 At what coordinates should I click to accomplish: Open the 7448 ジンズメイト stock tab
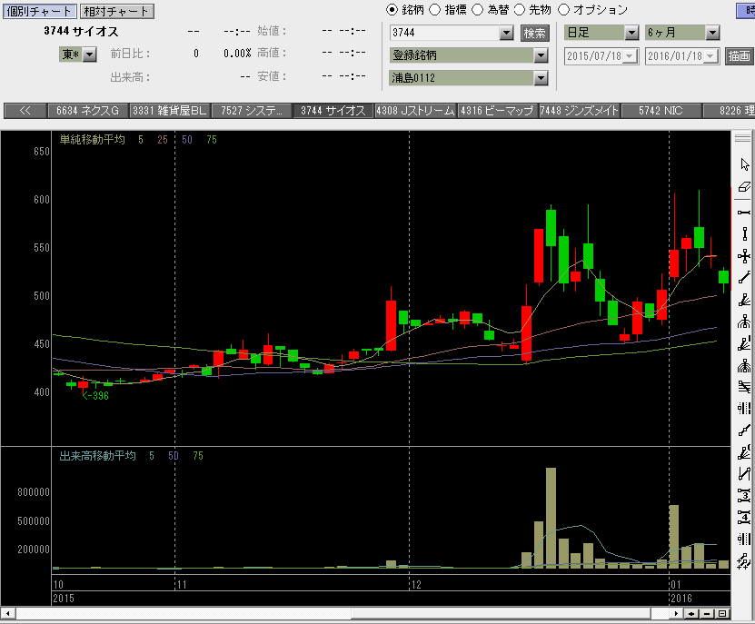579,111
